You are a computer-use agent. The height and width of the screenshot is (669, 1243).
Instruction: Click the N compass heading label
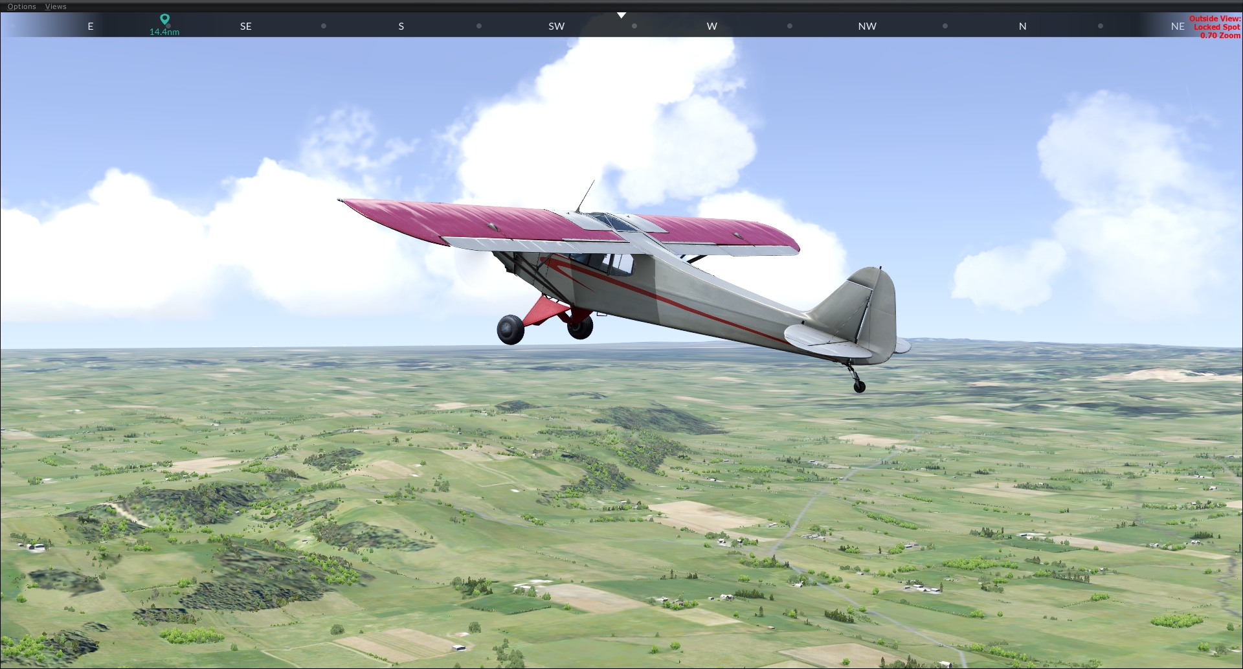[1023, 27]
